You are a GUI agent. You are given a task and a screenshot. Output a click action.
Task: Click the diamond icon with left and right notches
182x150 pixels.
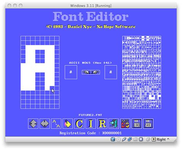tap(33, 124)
